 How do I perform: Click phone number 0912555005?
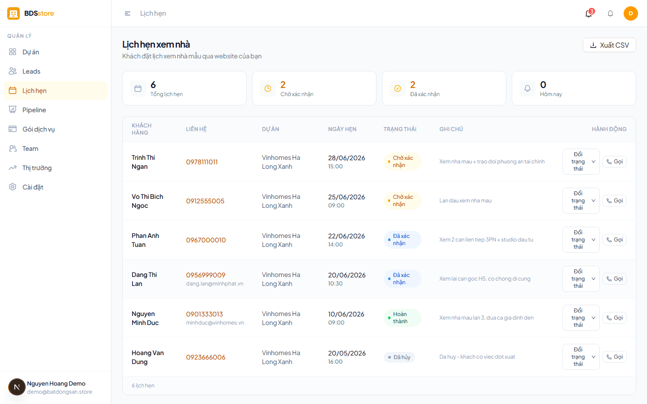click(205, 201)
